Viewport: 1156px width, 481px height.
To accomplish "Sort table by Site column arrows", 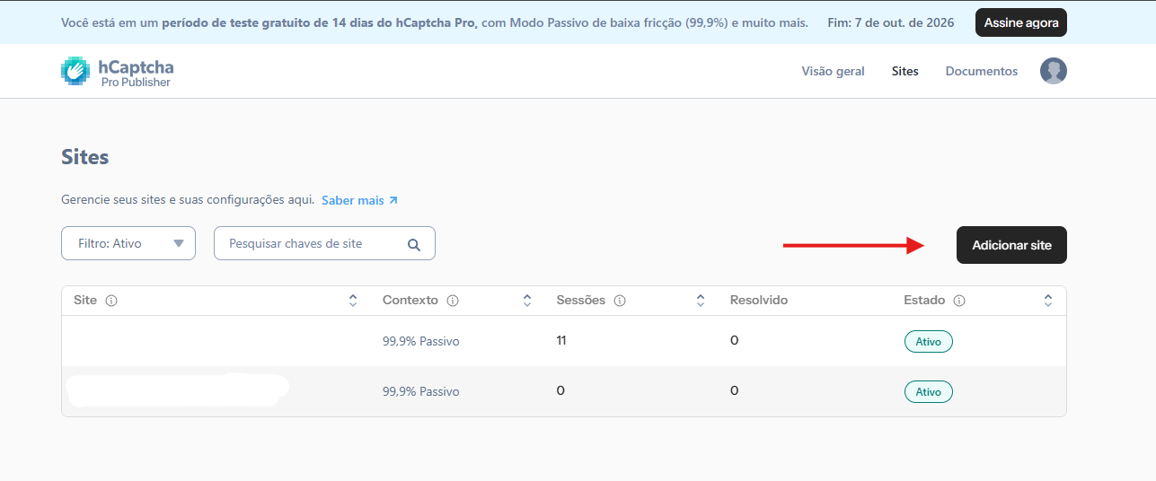I will tap(353, 301).
